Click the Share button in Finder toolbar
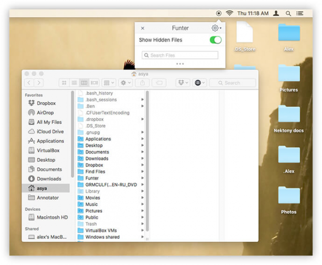The height and width of the screenshot is (265, 322). pyautogui.click(x=142, y=83)
